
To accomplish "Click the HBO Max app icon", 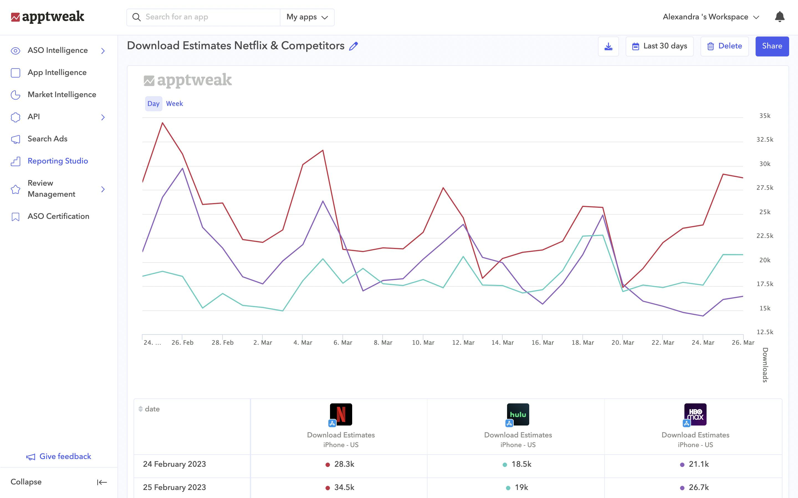I will click(695, 414).
